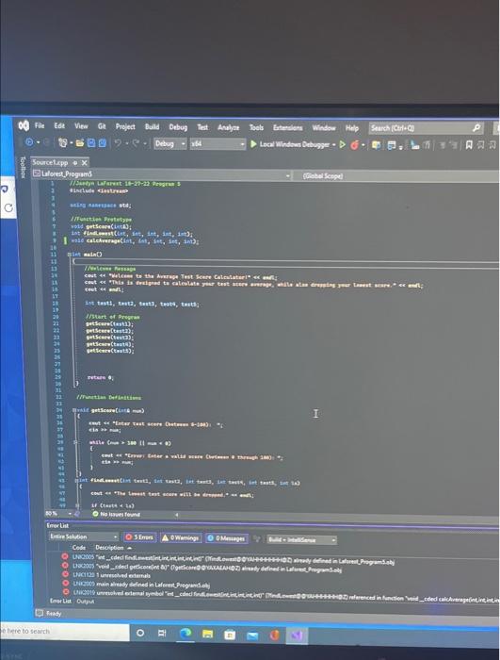Click the Redo arrow icon
The width and height of the screenshot is (500, 660).
pyautogui.click(x=136, y=143)
